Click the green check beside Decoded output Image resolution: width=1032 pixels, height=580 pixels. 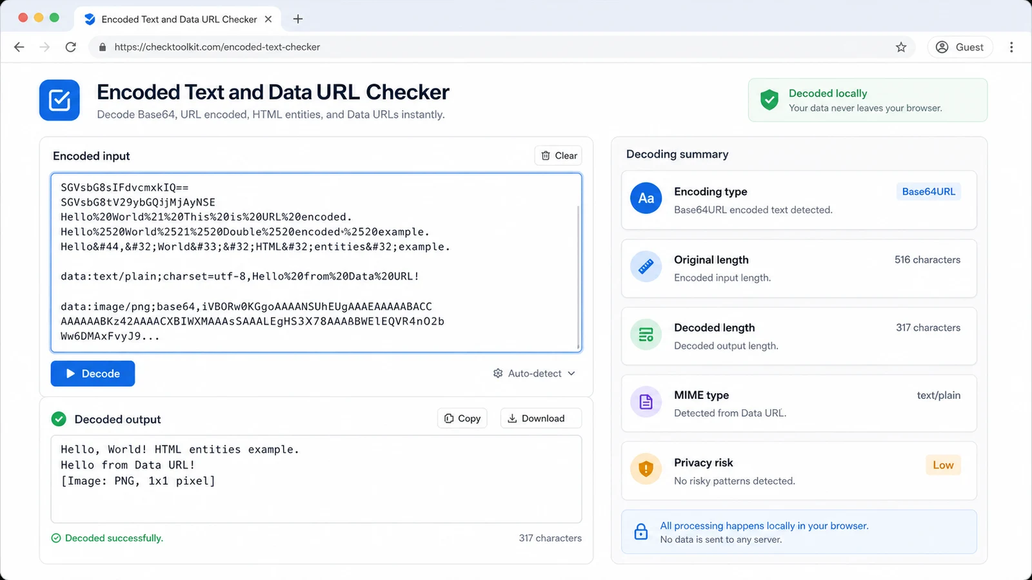point(59,419)
